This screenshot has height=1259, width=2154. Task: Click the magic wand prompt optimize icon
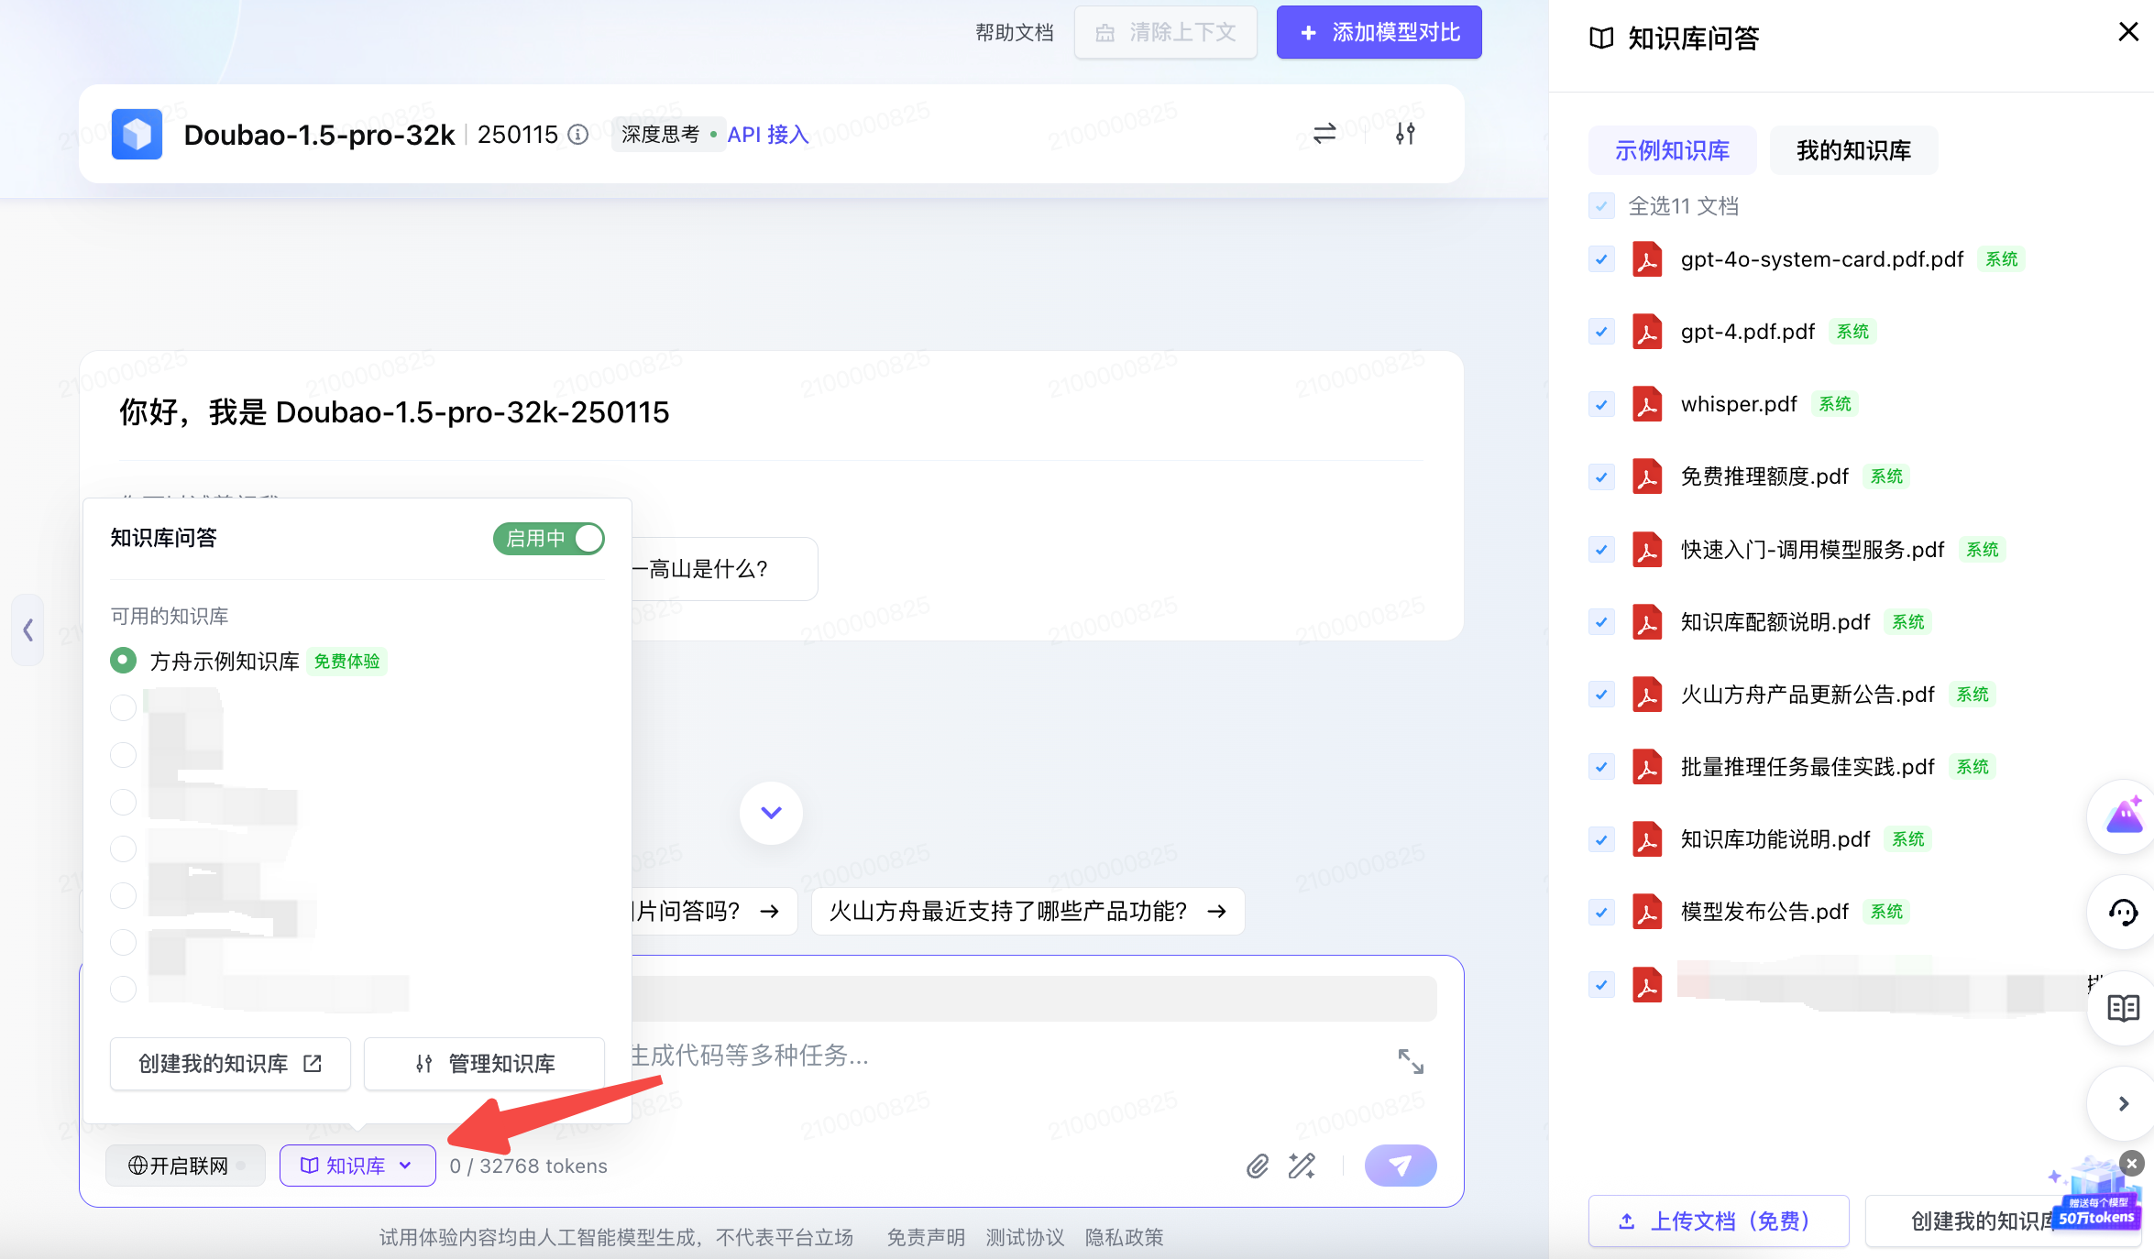1302,1166
